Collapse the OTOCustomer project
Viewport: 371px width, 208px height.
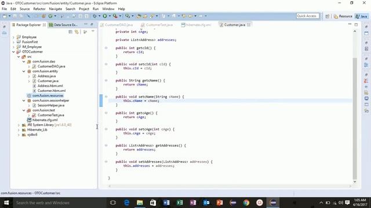(13, 52)
